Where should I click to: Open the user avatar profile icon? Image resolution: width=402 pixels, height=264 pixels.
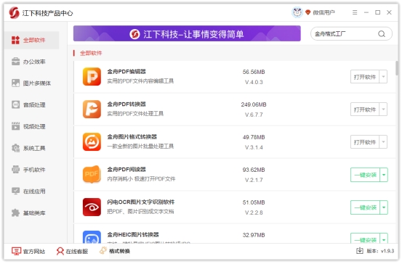(297, 12)
